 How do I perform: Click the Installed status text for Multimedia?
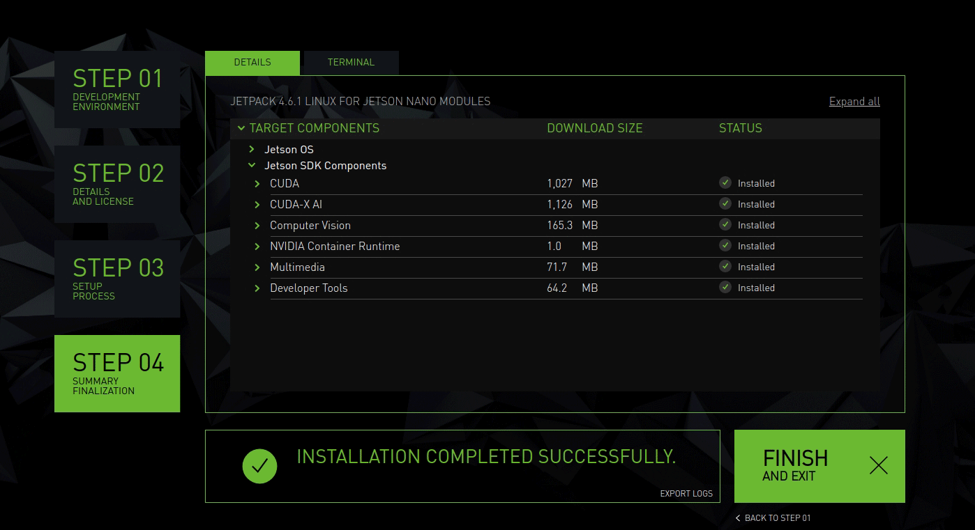(756, 267)
